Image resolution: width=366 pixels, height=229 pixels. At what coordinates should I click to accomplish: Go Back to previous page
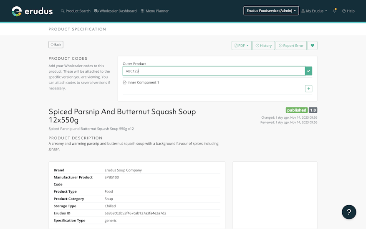point(56,44)
